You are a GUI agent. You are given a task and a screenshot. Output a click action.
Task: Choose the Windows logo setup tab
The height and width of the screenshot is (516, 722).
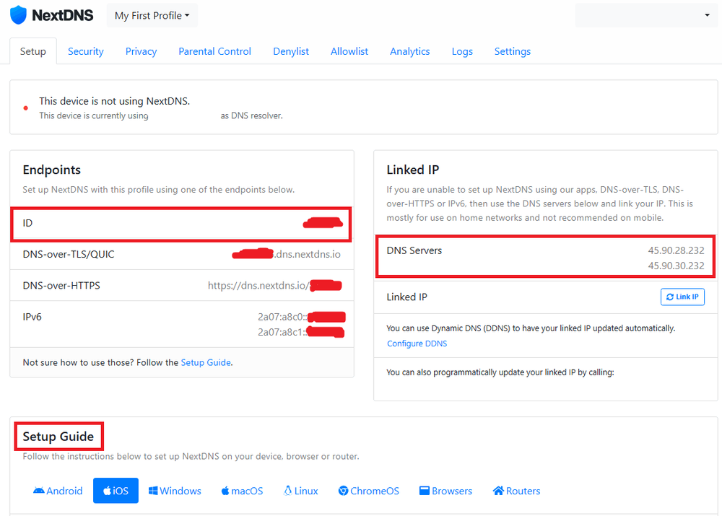coord(175,491)
